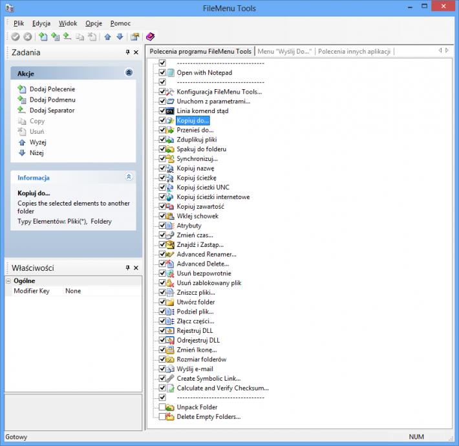Click the blue Move Up arrow toolbar icon
459x446 pixels.
(x=108, y=37)
